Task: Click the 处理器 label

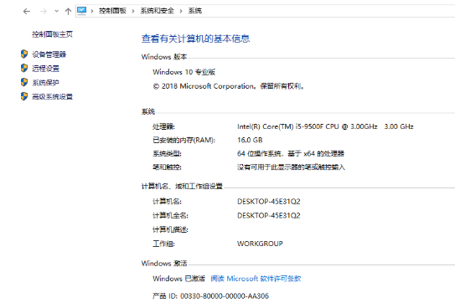Action: tap(163, 126)
